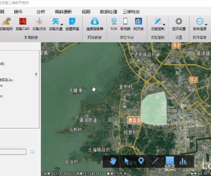Click the latitude readout in status bar
This screenshot has height=176, width=211.
90,174
